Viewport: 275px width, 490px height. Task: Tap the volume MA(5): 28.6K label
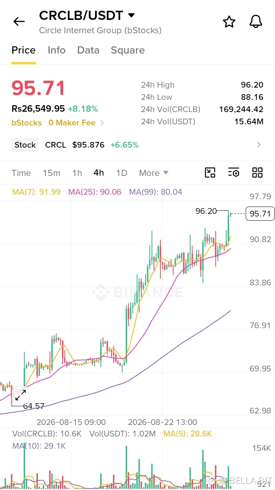(x=188, y=434)
